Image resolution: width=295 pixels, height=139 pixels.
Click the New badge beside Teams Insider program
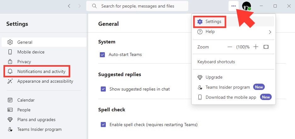pyautogui.click(x=259, y=87)
